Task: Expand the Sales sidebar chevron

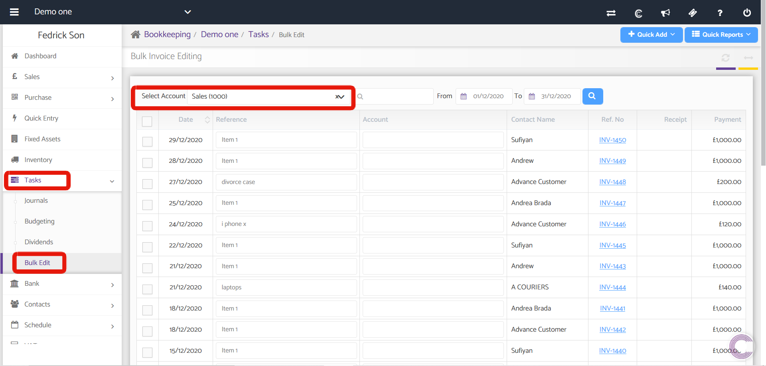Action: coord(113,78)
